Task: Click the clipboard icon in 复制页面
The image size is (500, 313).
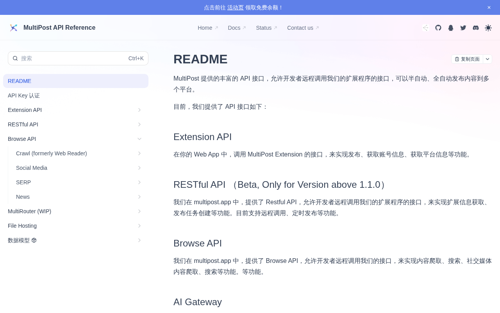Action: 457,59
